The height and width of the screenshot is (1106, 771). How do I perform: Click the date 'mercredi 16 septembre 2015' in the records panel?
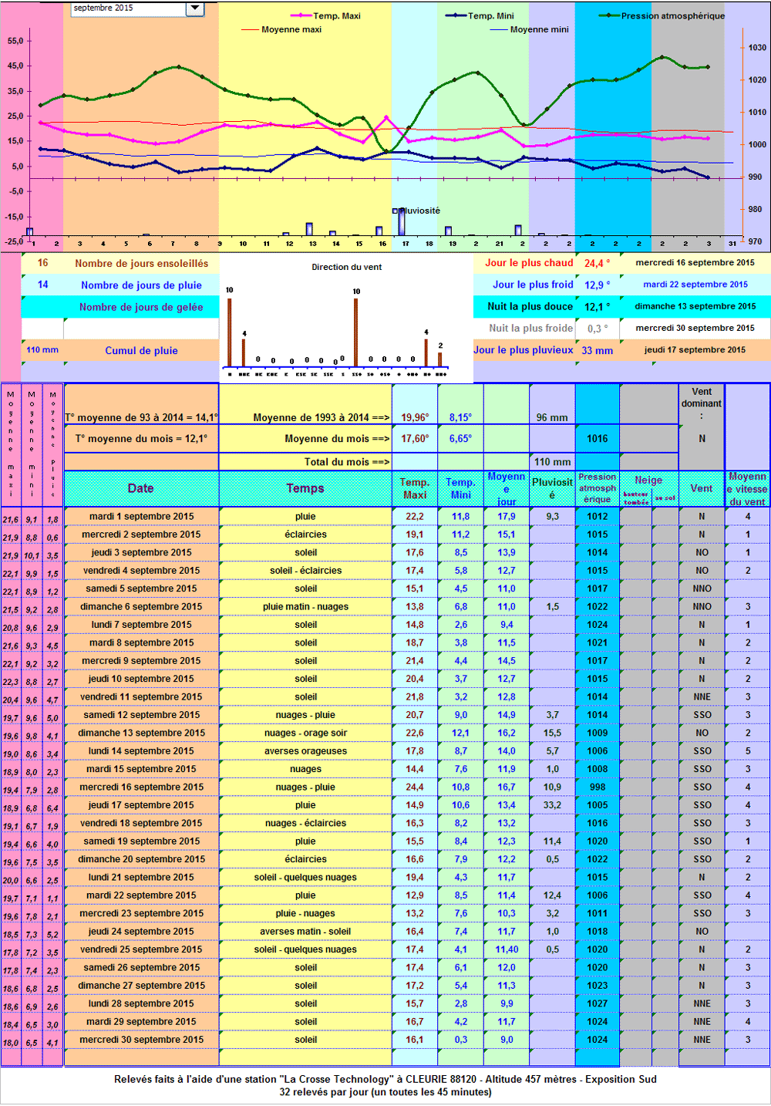(x=695, y=262)
